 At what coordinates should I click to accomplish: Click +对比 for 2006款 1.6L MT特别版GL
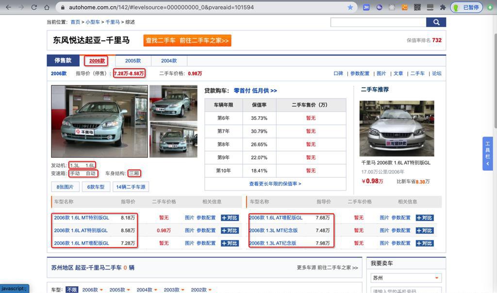[230, 218]
